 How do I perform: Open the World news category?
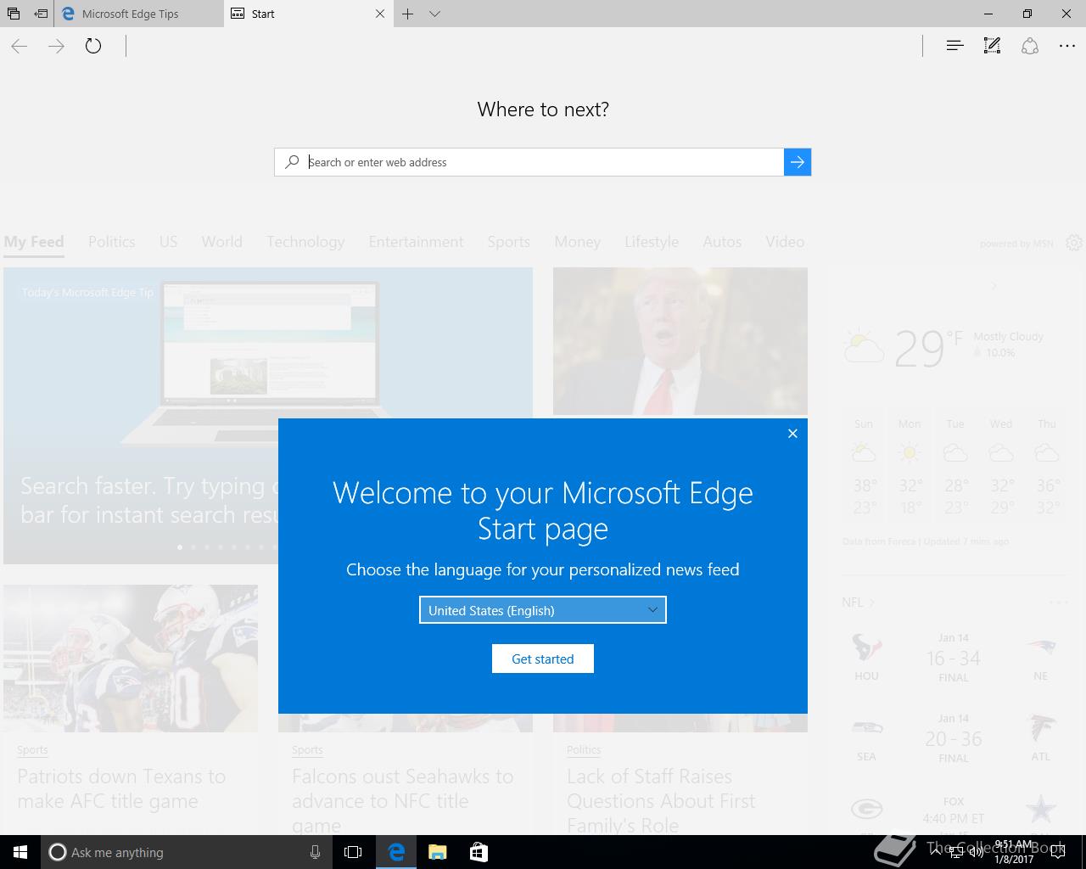222,242
